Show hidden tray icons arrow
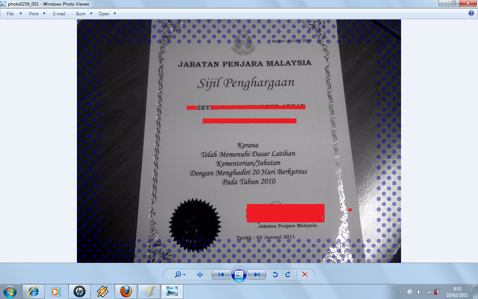Screen dimensions: 478x299 [401, 292]
